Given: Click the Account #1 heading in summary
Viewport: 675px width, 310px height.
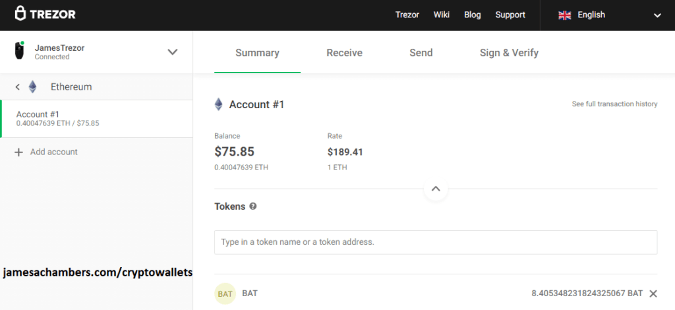Looking at the screenshot, I should coord(256,105).
